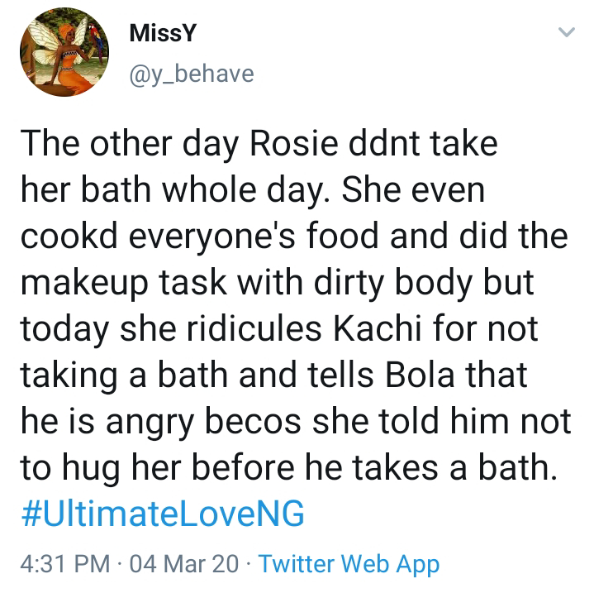Click the word 'everyone's' in the tweet
This screenshot has height=593, width=594.
[211, 236]
